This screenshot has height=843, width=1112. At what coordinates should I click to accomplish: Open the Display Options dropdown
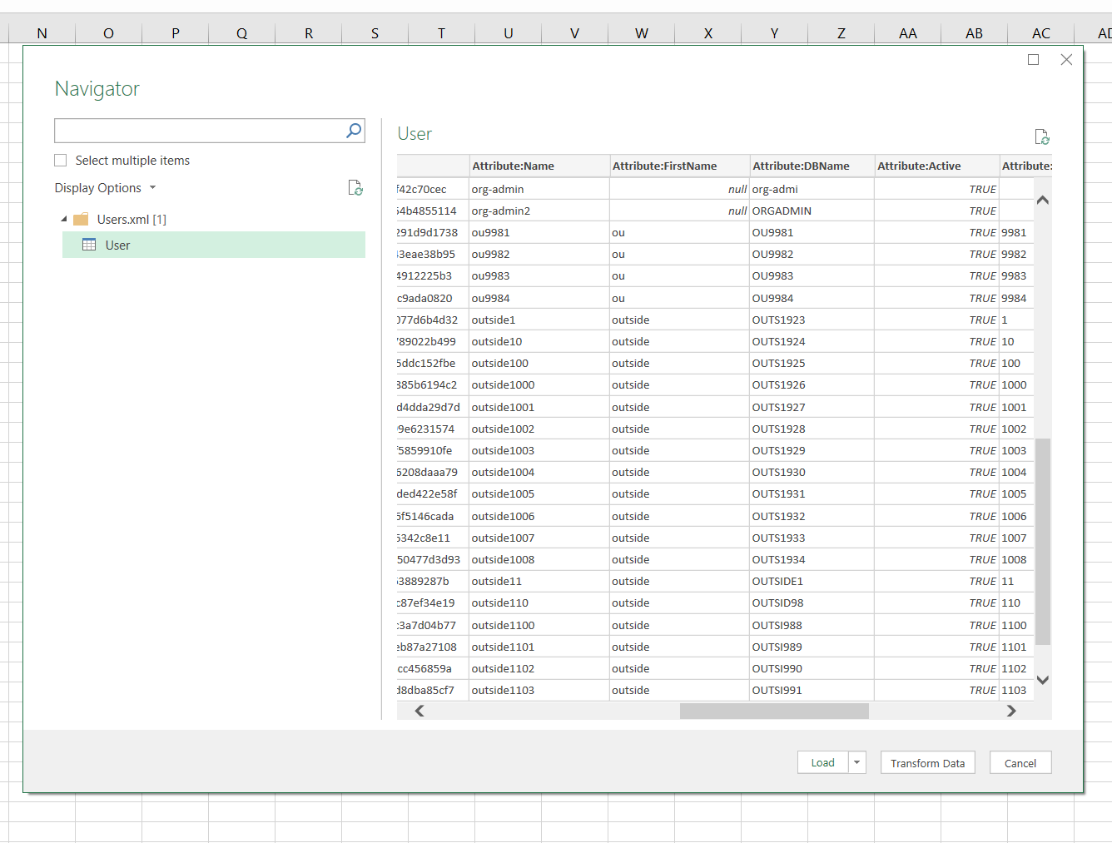(x=106, y=188)
